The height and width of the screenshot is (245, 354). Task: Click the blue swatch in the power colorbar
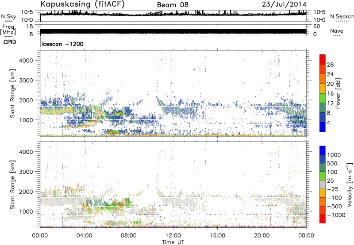tap(323, 127)
